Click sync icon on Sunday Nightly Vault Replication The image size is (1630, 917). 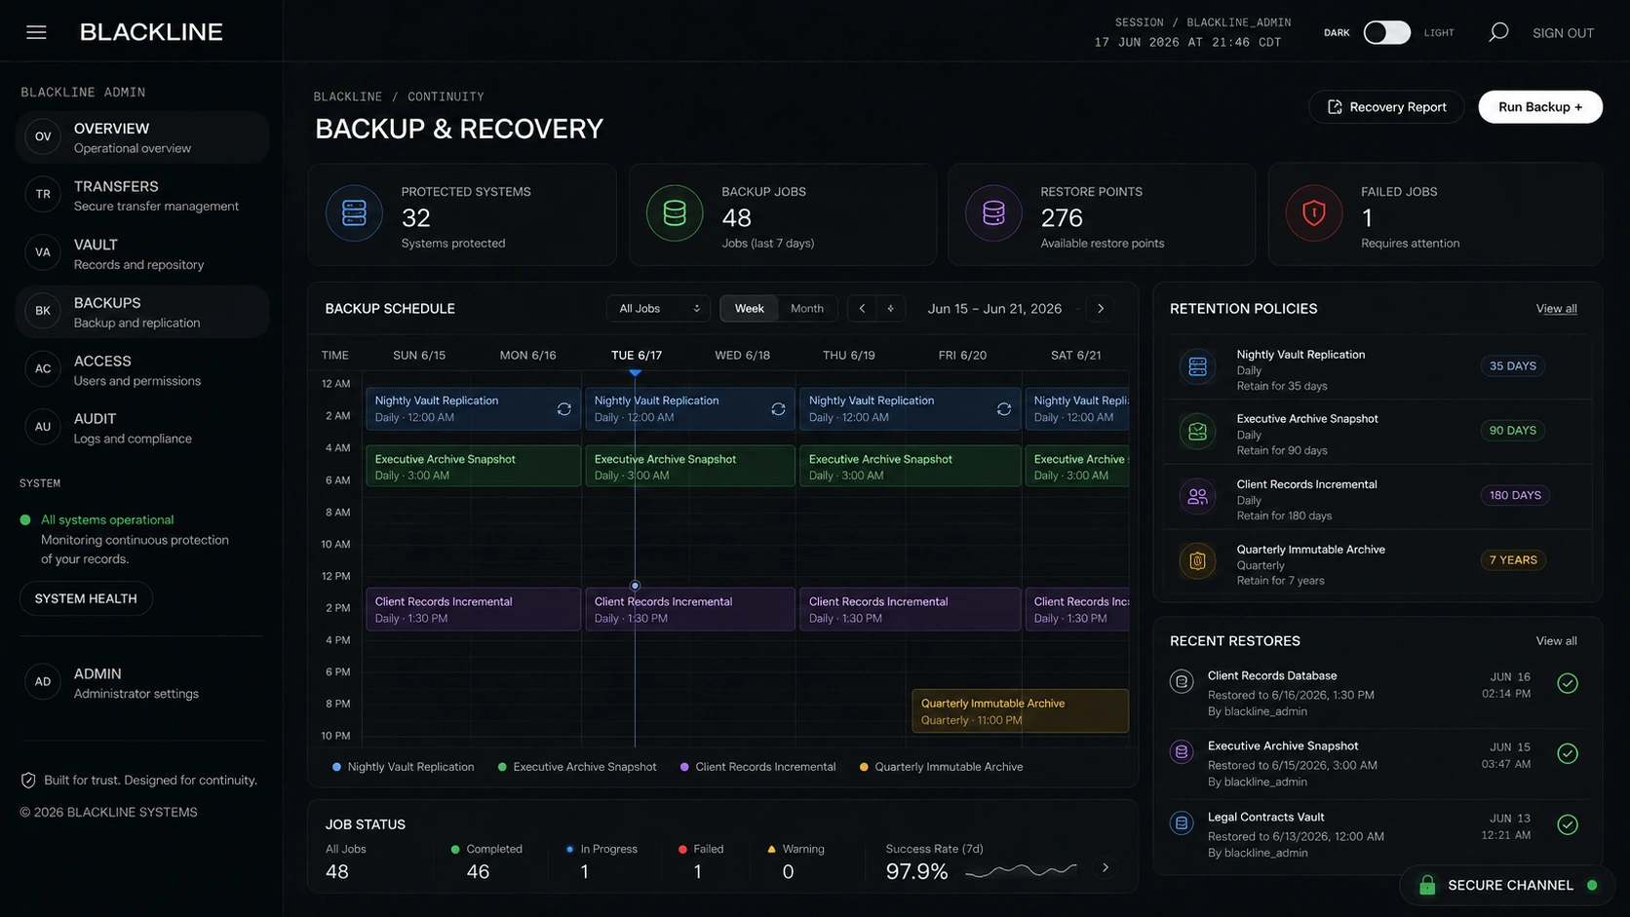(x=563, y=409)
